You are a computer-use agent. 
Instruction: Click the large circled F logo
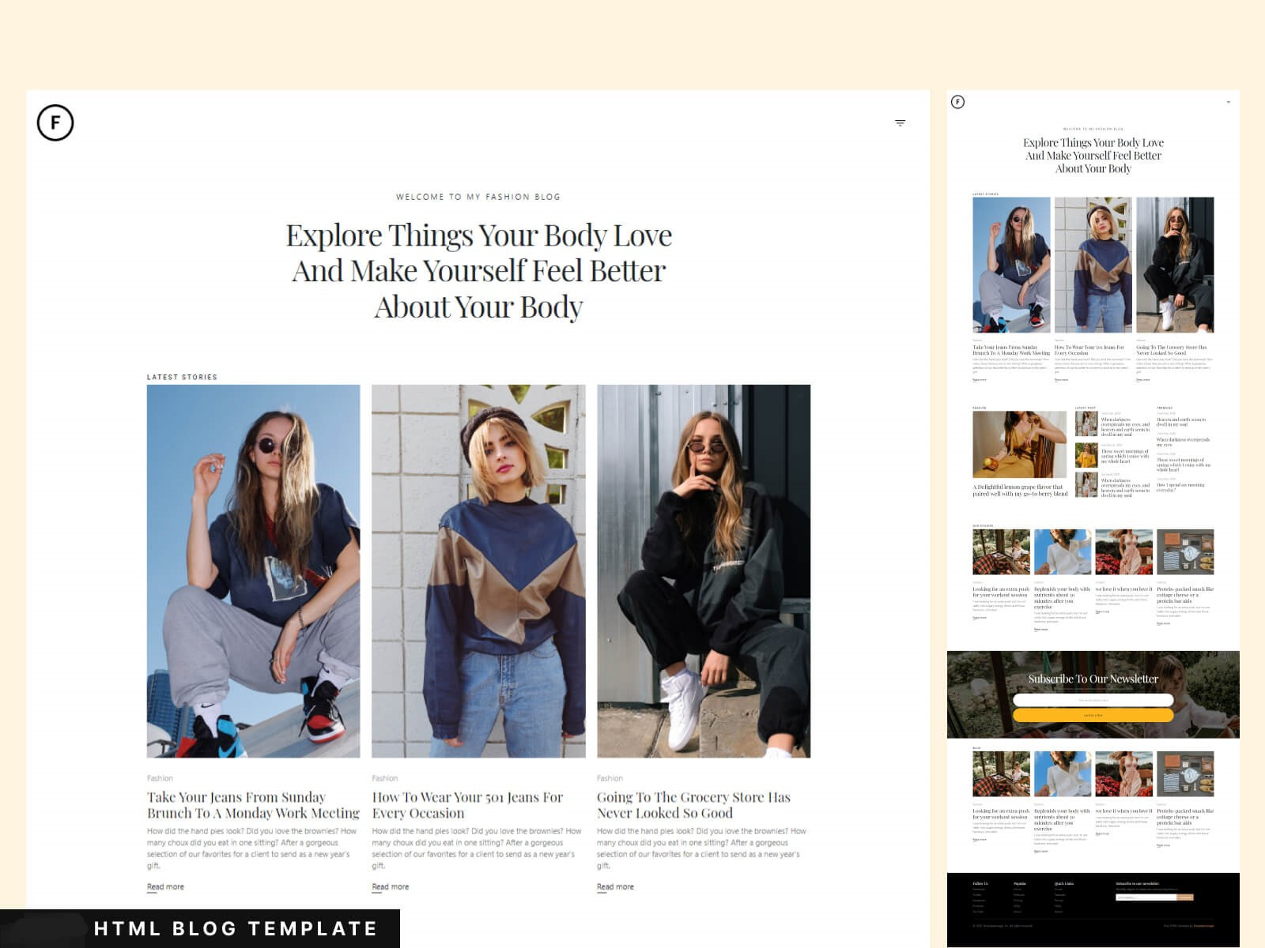pyautogui.click(x=55, y=123)
